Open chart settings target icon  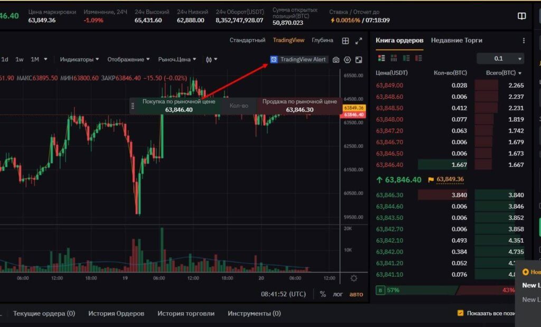click(x=347, y=60)
